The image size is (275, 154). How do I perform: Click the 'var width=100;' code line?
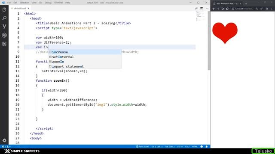(50, 38)
